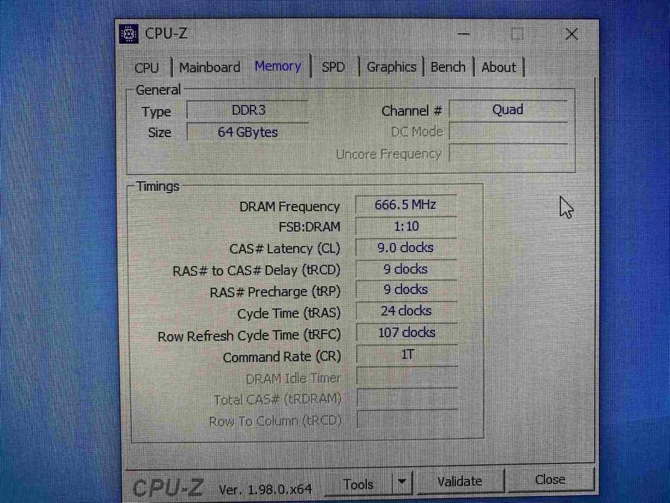The height and width of the screenshot is (503, 670).
Task: Click the Command Rate (CR) label
Action: (282, 356)
